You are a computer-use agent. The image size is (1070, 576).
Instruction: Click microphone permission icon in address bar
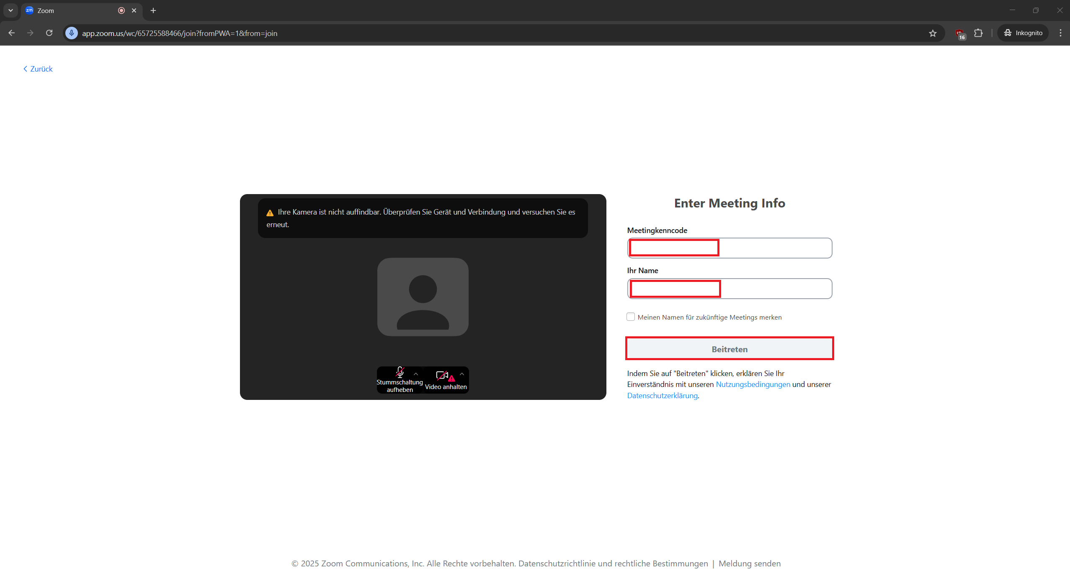click(72, 33)
